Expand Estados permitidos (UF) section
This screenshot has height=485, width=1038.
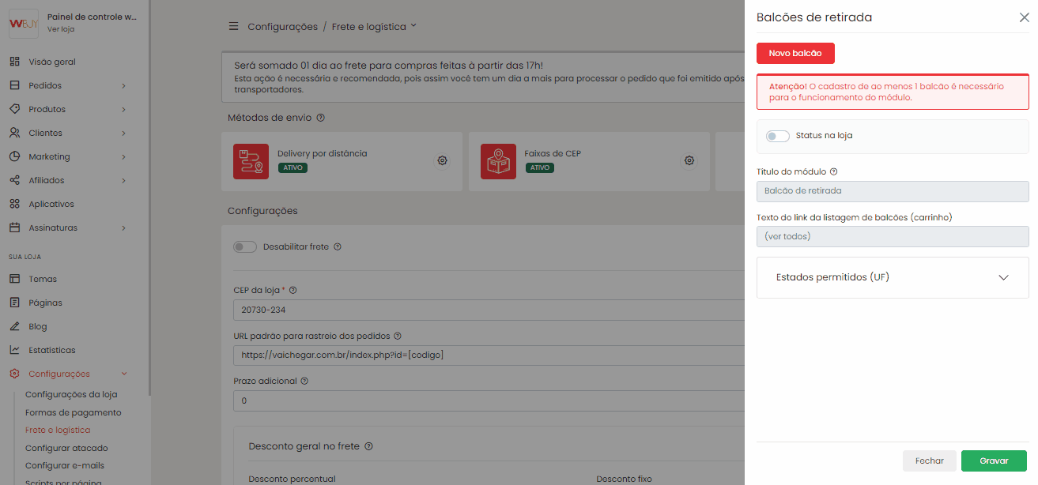pos(1003,277)
